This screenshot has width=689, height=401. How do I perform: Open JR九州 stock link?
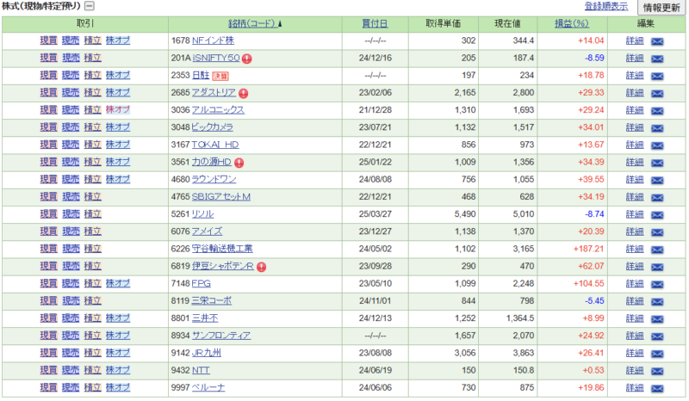coord(207,353)
